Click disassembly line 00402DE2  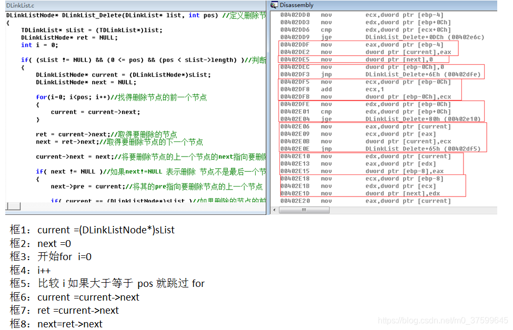pos(366,52)
